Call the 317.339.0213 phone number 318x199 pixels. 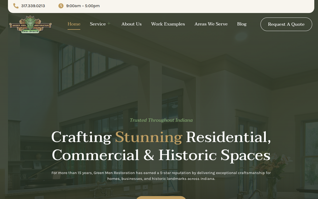pyautogui.click(x=33, y=6)
